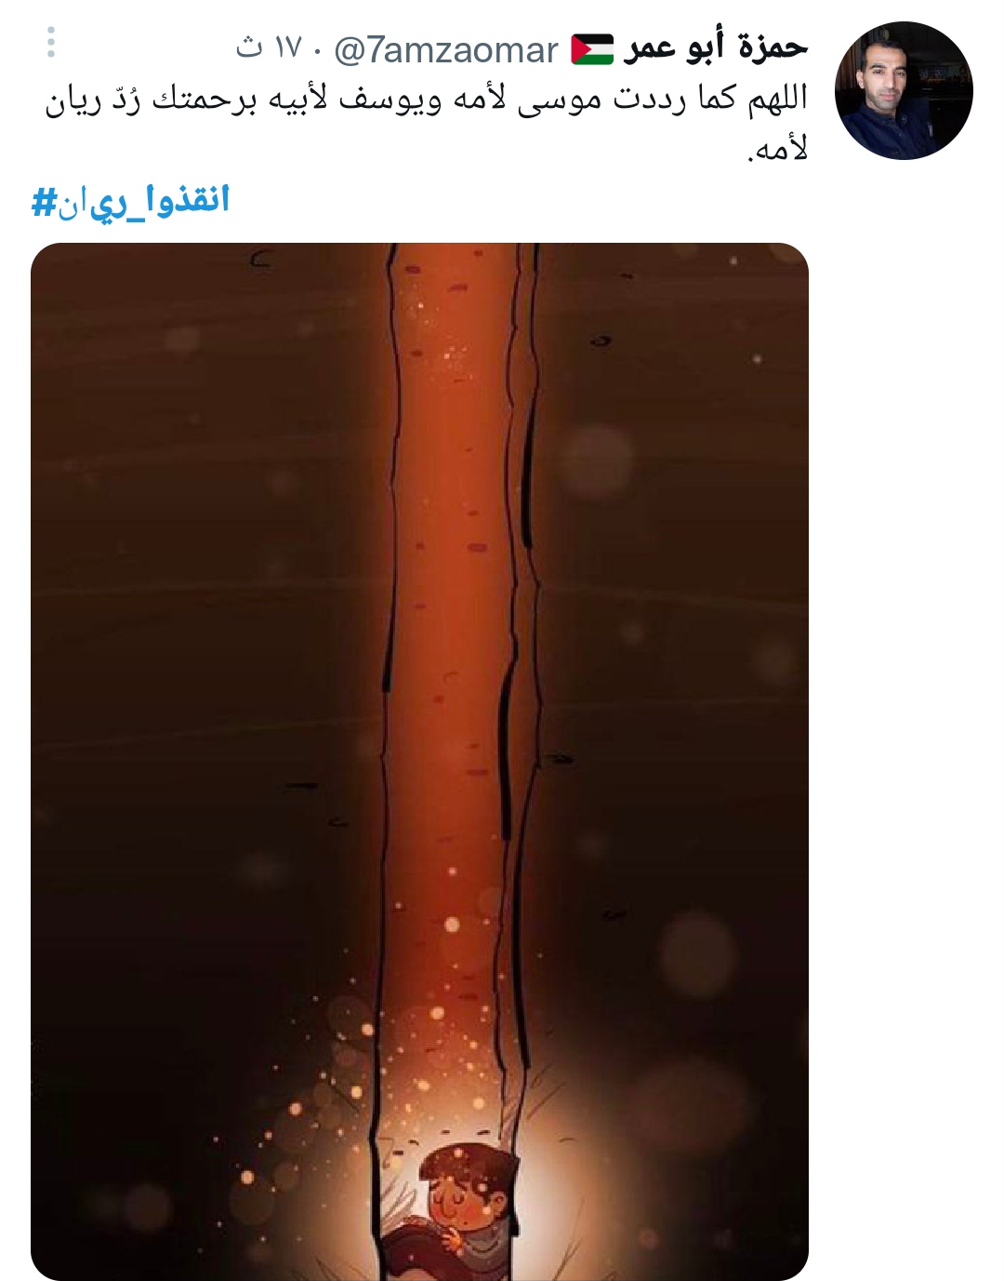The height and width of the screenshot is (1281, 1004).
Task: Click the glowing orange well shaft
Action: [456, 651]
